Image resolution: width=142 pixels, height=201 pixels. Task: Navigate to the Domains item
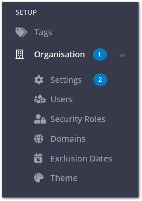[x=68, y=139]
